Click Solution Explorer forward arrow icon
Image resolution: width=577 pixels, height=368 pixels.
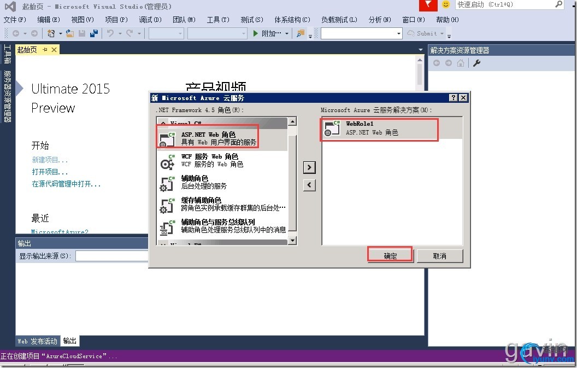(448, 63)
